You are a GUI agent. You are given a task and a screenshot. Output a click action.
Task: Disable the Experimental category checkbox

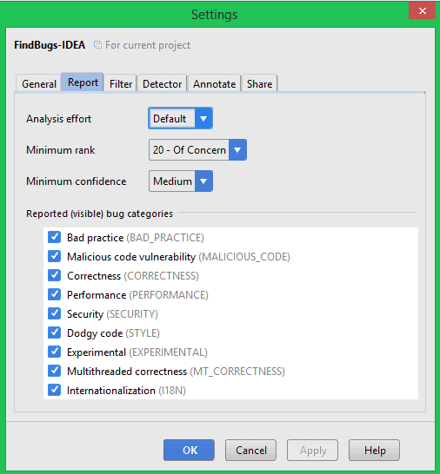point(54,352)
